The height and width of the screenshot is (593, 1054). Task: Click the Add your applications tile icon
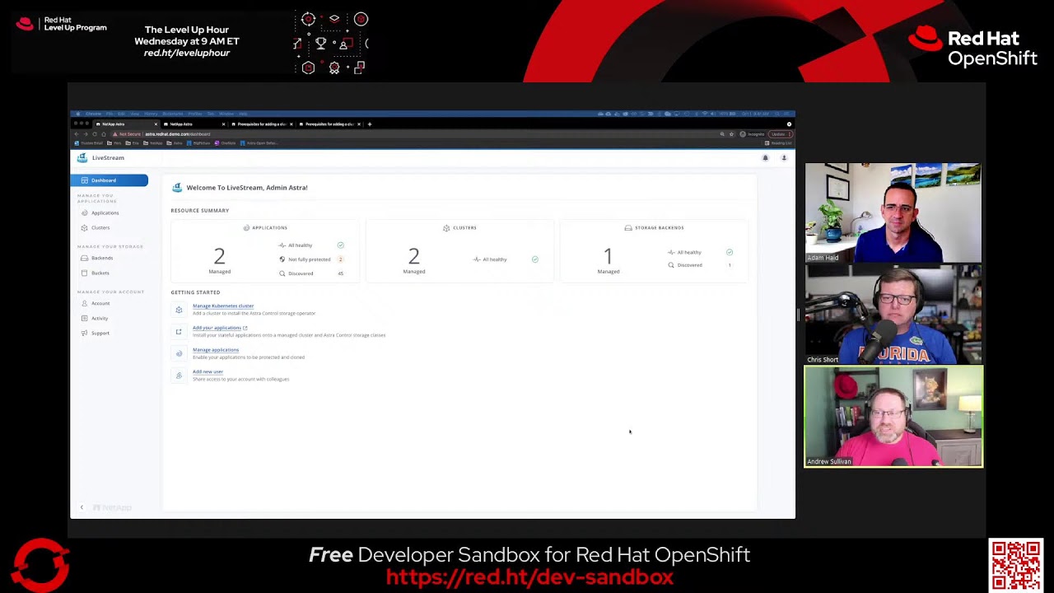click(x=179, y=331)
